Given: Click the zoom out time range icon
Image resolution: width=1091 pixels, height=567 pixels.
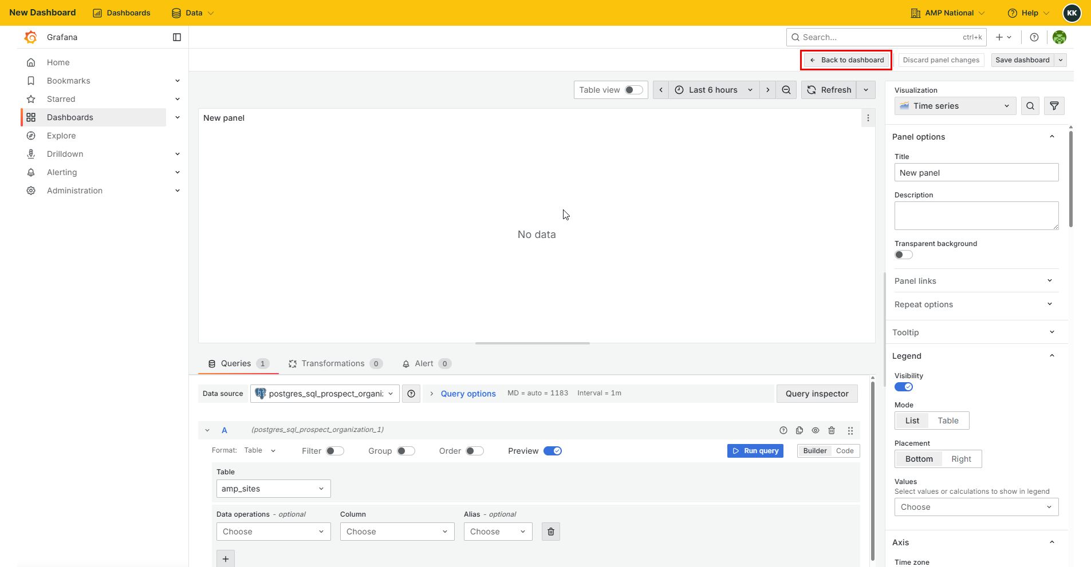Looking at the screenshot, I should (x=786, y=90).
